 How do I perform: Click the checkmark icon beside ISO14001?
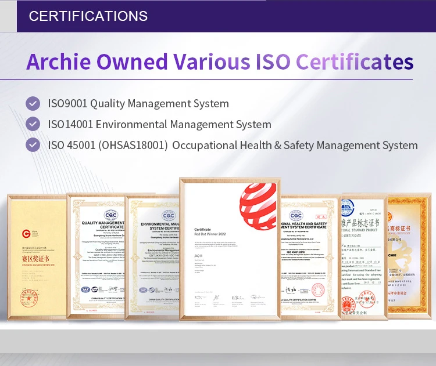33,124
